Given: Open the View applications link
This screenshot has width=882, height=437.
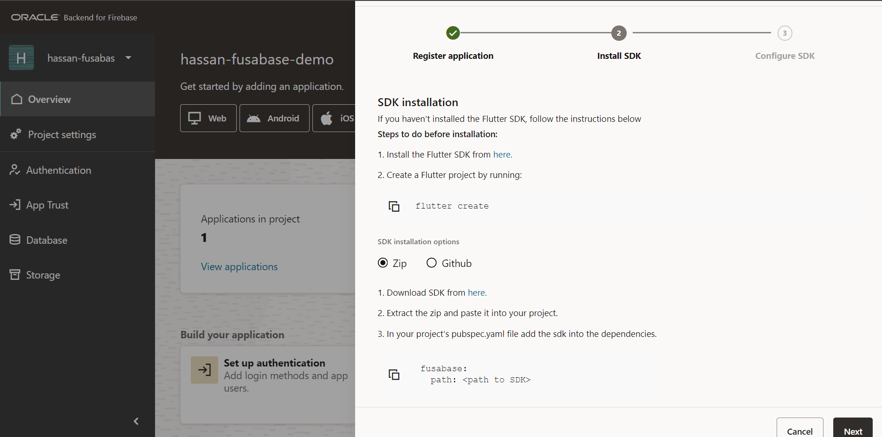Looking at the screenshot, I should coord(239,266).
